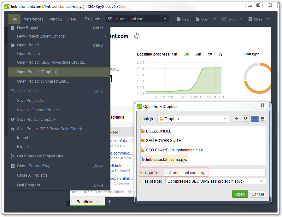Click the refresh icon next to domain title
Viewport: 282px width, 217px height.
137,36
